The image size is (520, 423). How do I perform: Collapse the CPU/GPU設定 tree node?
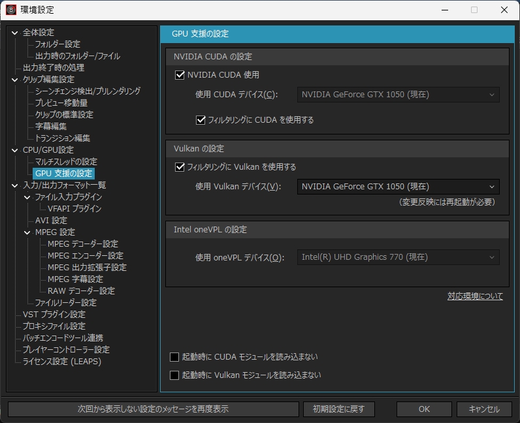14,150
